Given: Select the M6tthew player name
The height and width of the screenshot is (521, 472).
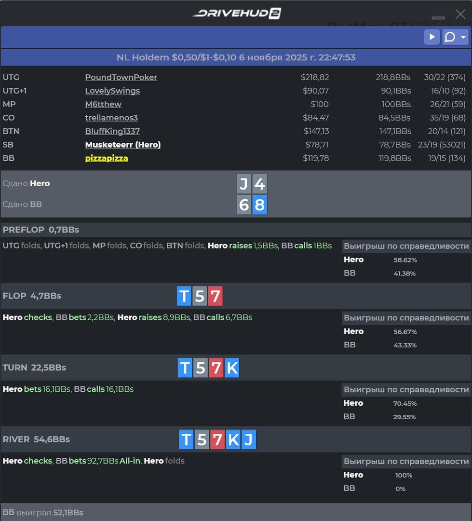Looking at the screenshot, I should tap(103, 104).
